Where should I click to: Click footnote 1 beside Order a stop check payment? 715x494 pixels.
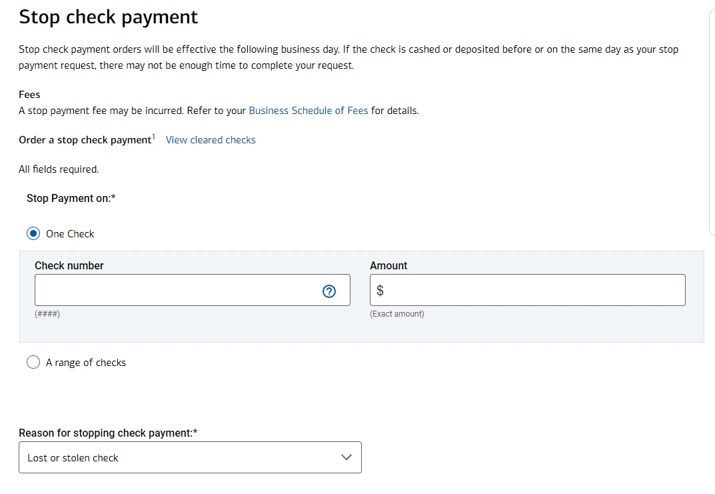153,137
